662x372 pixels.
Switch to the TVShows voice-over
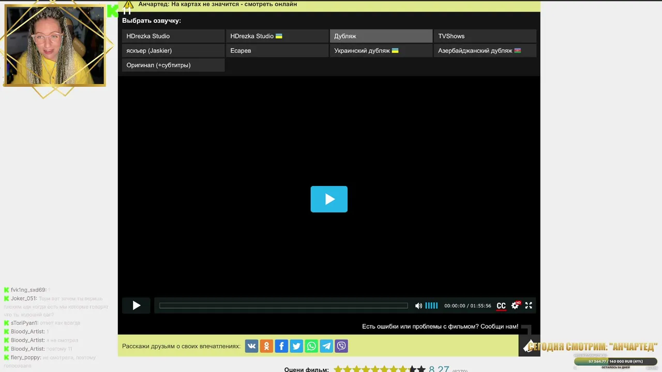[485, 36]
